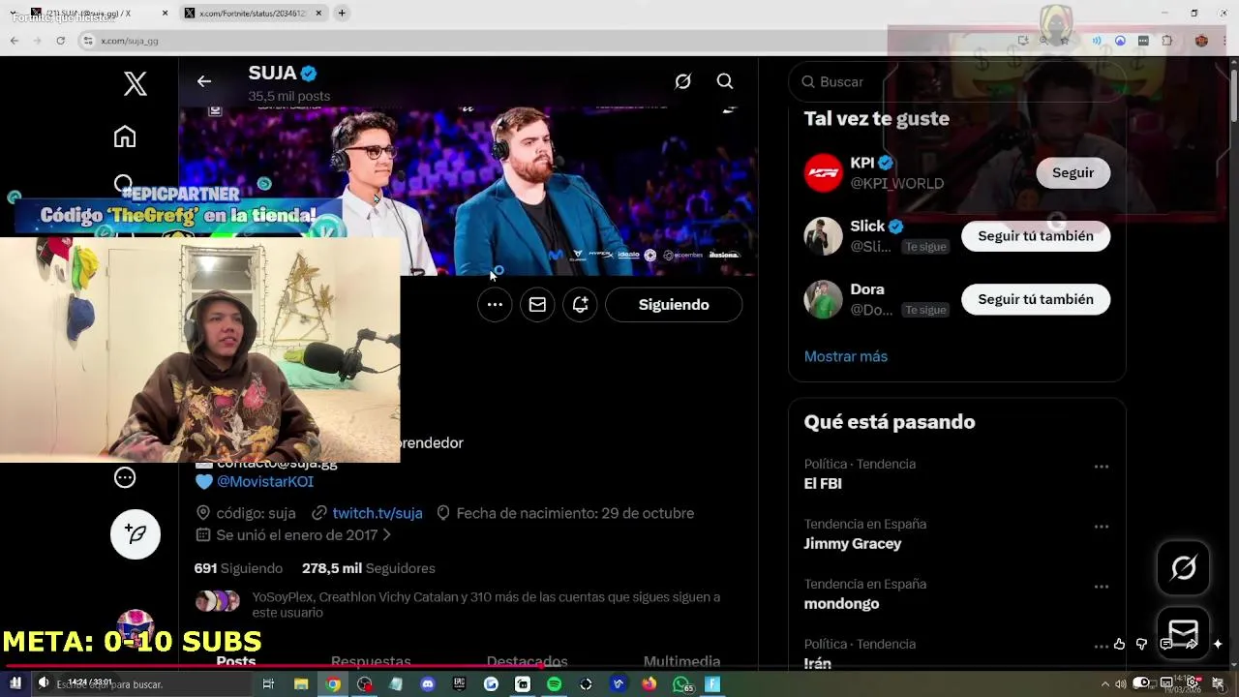Switch to Respuestas tab

tap(371, 661)
